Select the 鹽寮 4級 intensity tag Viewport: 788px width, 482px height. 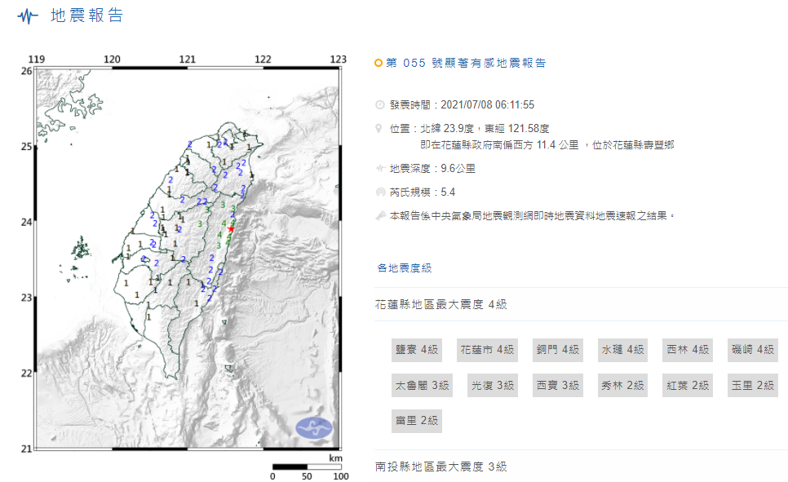417,350
